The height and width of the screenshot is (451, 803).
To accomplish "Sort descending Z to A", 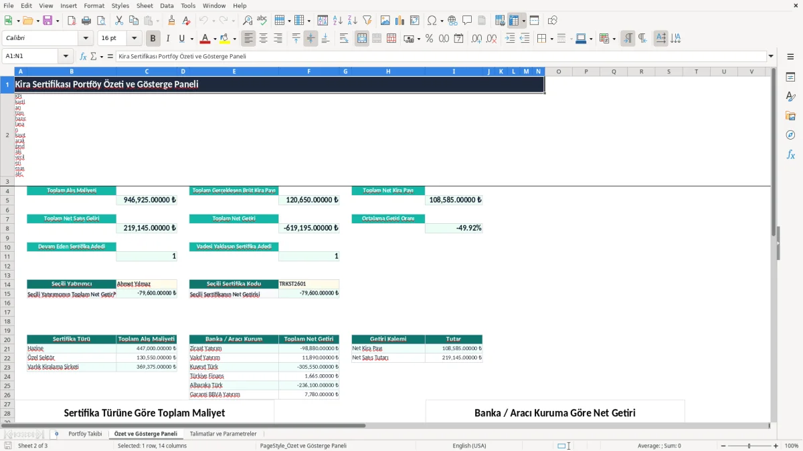I will coord(353,21).
